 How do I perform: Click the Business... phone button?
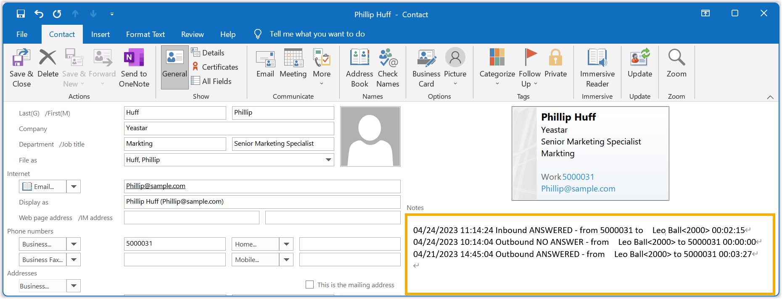pos(43,244)
